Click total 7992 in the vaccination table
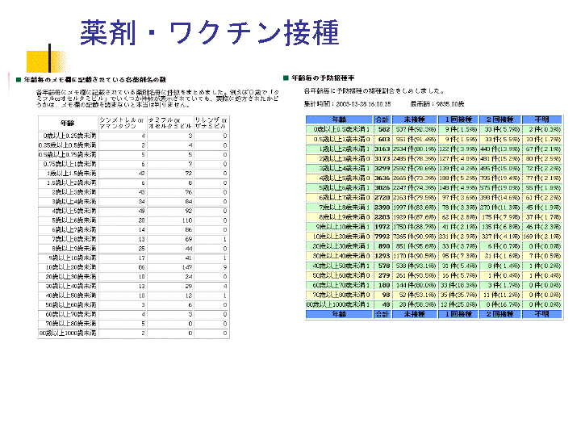This screenshot has height=436, width=581. tap(382, 235)
